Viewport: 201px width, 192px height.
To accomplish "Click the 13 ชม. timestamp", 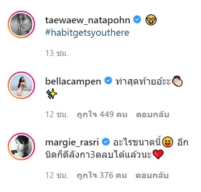I will (x=57, y=53).
